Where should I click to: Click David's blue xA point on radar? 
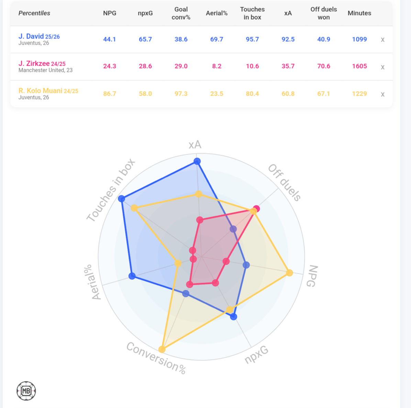click(x=197, y=161)
